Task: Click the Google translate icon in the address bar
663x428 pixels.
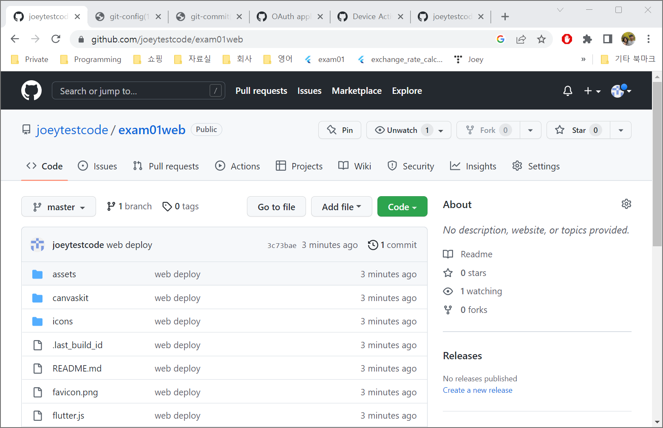Action: (501, 39)
